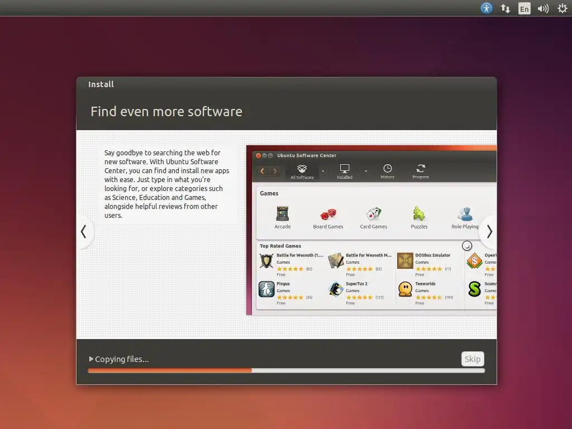Click the Teeworlds star rating
This screenshot has height=429, width=572.
(x=429, y=297)
